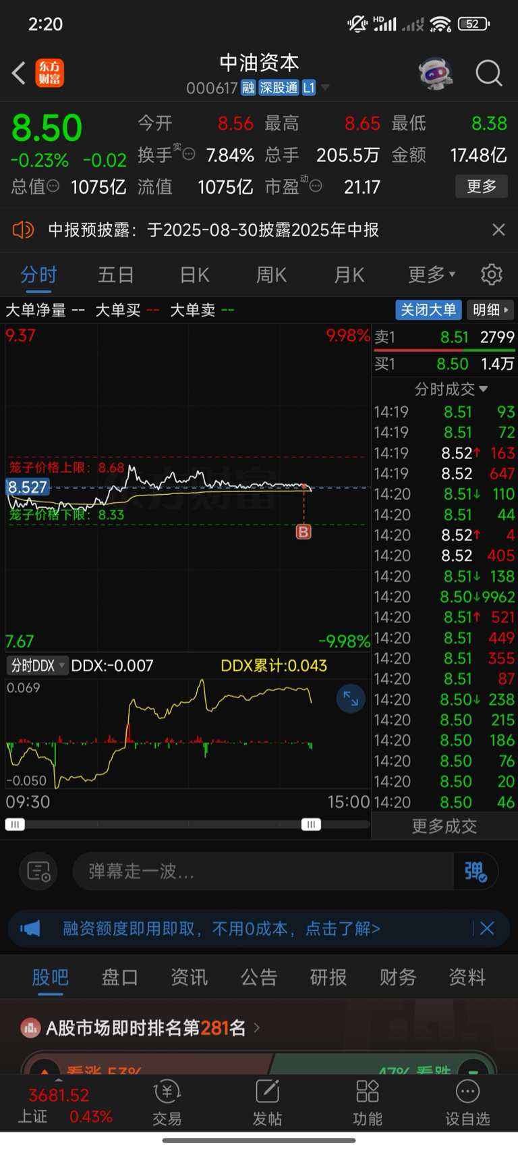Screen dimensions: 518x1153
Task: Open the 东方财富 logo icon
Action: click(50, 73)
